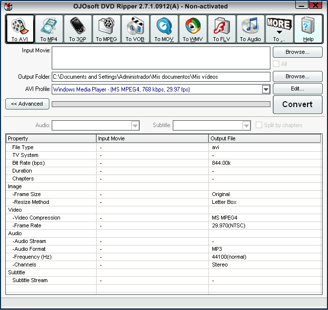Browse for the output folder
This screenshot has height=310, width=328.
(297, 76)
